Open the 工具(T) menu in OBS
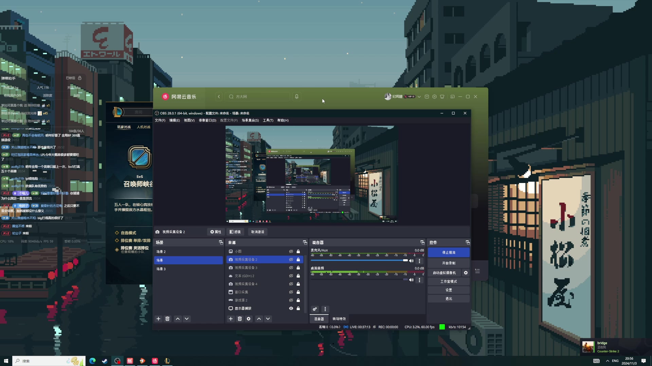This screenshot has height=366, width=652. pos(268,120)
